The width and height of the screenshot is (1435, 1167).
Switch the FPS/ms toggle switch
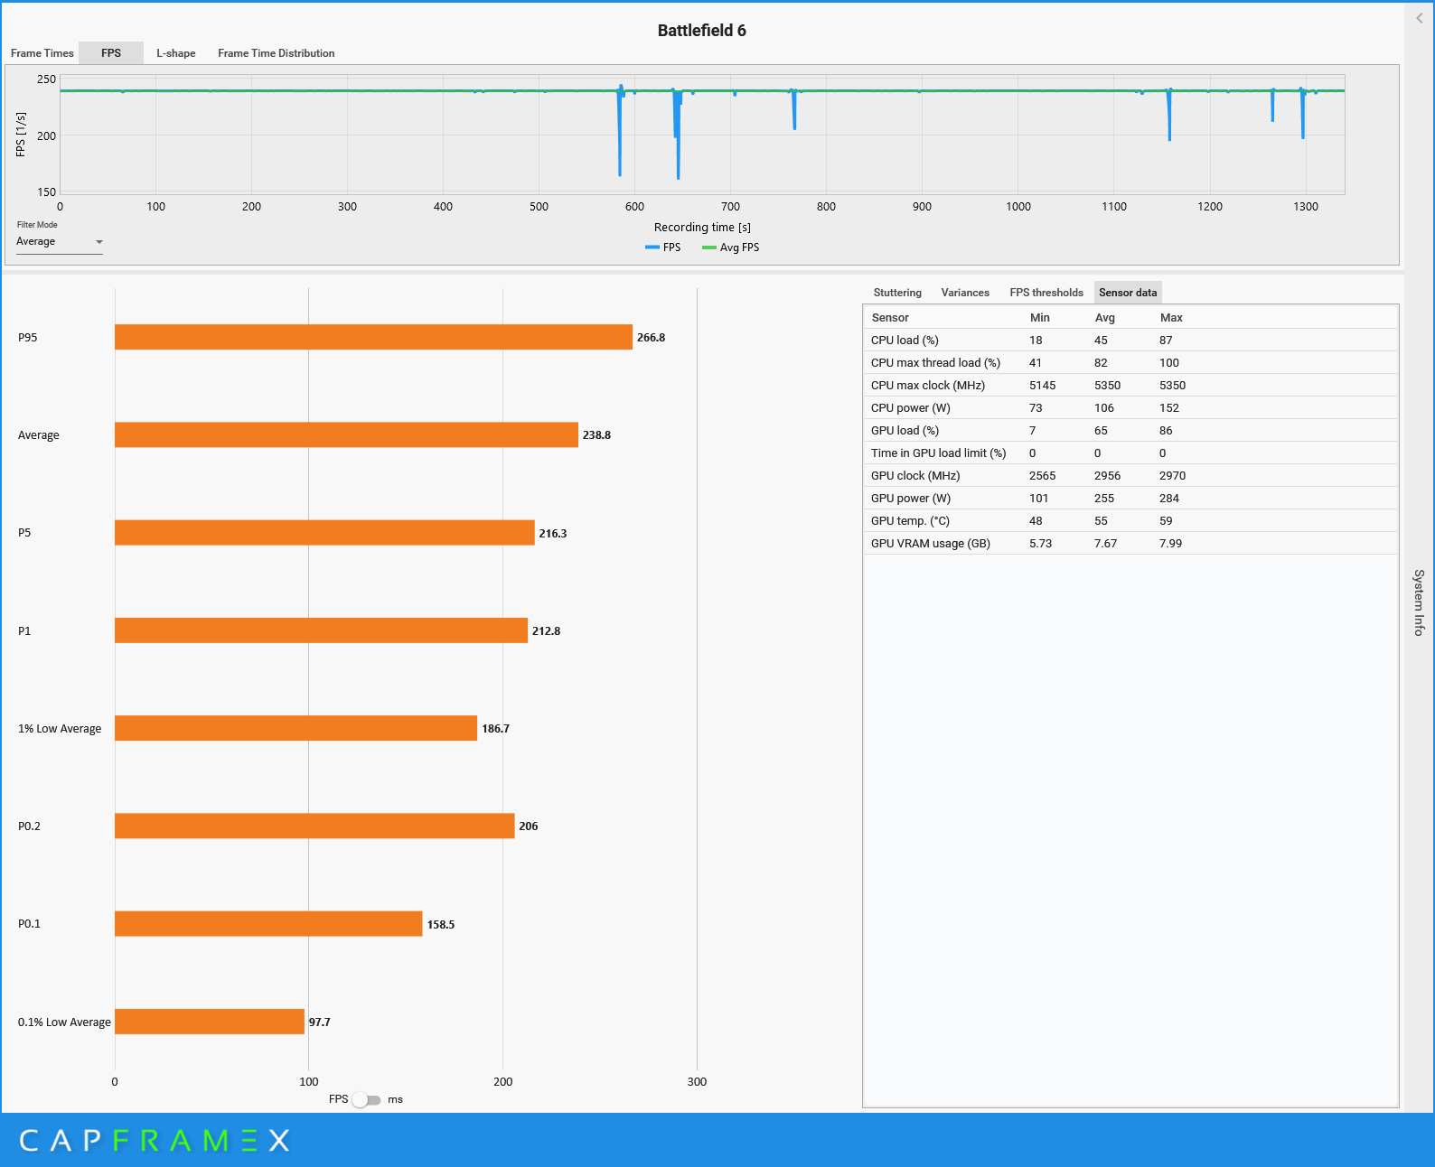point(367,1099)
